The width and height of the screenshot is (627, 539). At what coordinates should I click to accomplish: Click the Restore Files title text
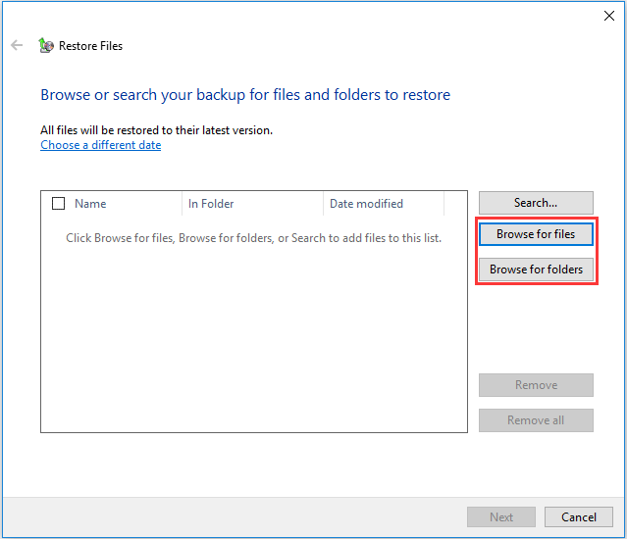[90, 46]
